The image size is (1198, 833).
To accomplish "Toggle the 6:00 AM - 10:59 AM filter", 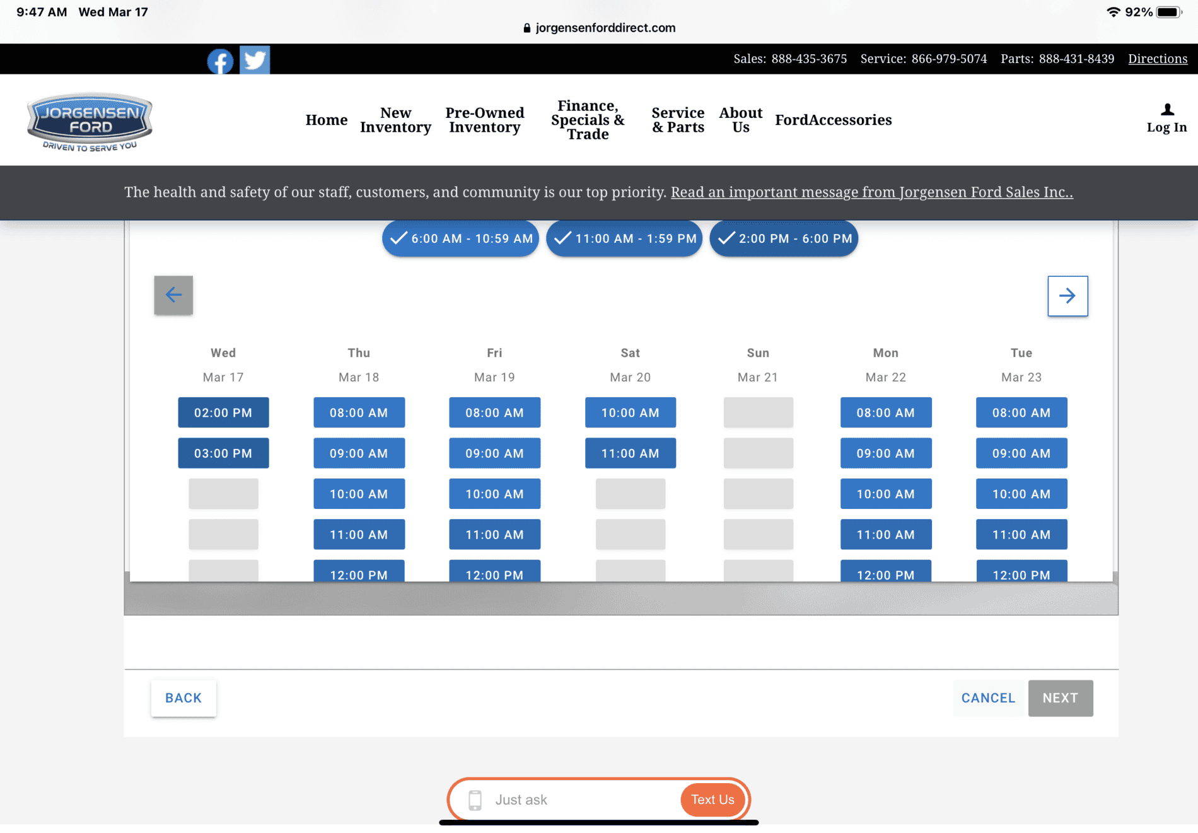I will pos(460,238).
